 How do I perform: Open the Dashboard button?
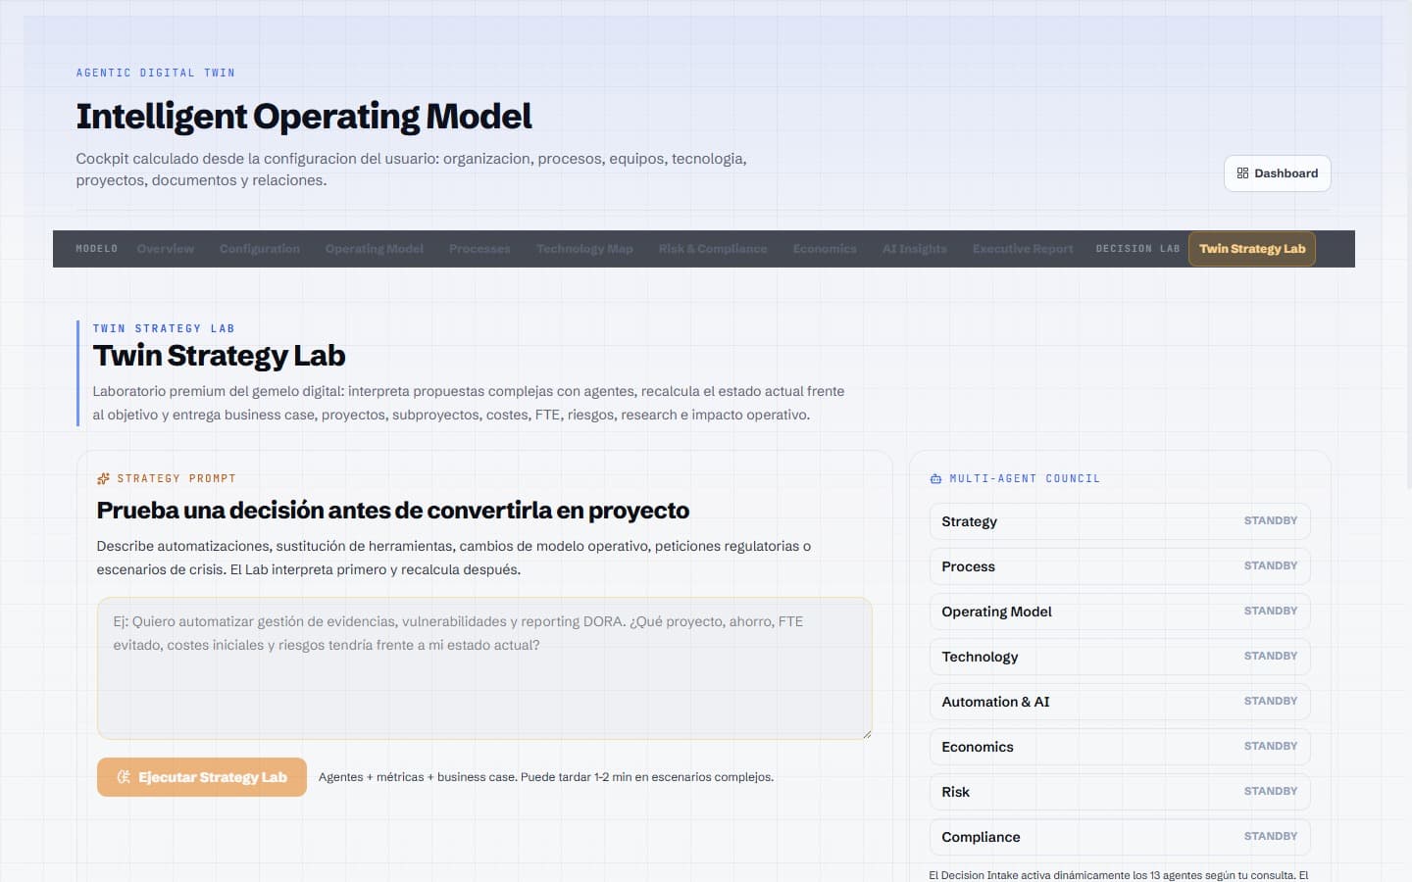coord(1277,173)
